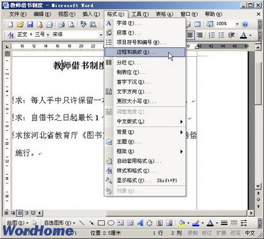264x239 pixels.
Task: Choose 文字方向 menu item
Action: pyautogui.click(x=145, y=92)
